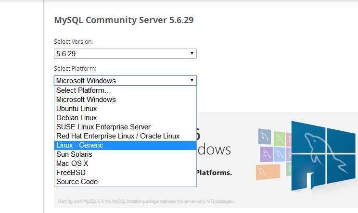
Task: Click the MSI packages note text at the bottom
Action: pyautogui.click(x=145, y=201)
